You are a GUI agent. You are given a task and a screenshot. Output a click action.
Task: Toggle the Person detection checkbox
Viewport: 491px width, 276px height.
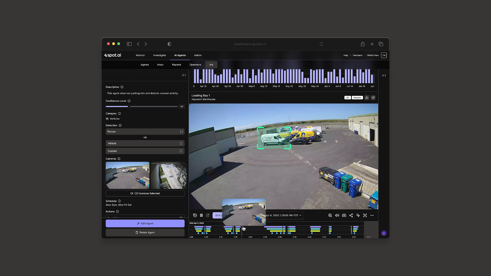pos(181,132)
